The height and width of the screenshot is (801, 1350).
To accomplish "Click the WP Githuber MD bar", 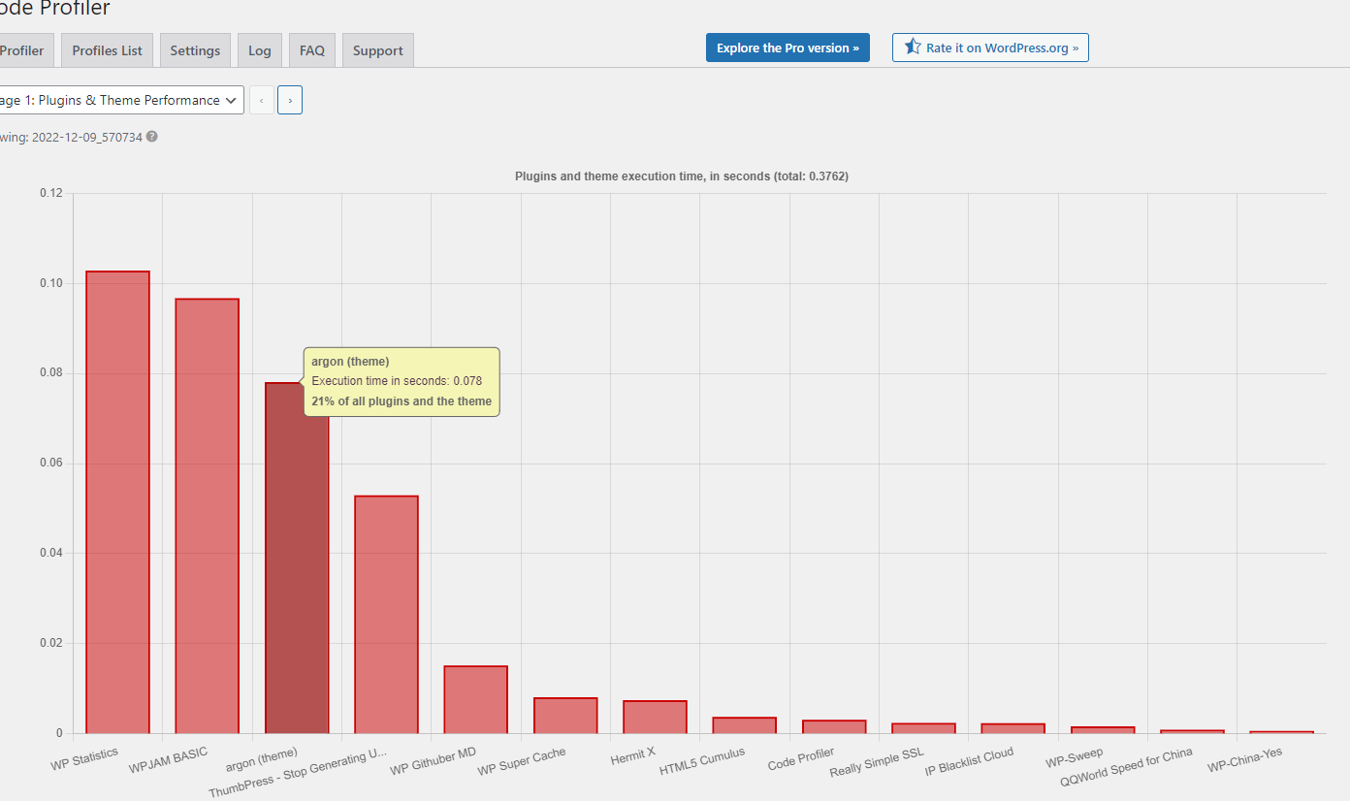I will [x=475, y=699].
